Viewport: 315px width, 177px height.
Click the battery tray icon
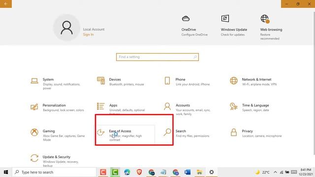[287, 172]
